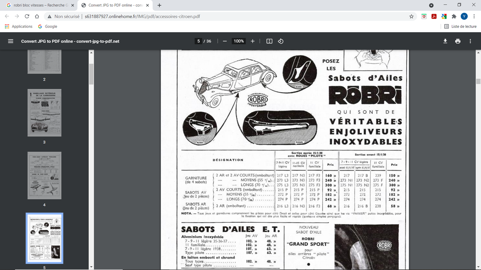Close the robri bloc vitesses tab
This screenshot has height=270, width=481.
73,5
